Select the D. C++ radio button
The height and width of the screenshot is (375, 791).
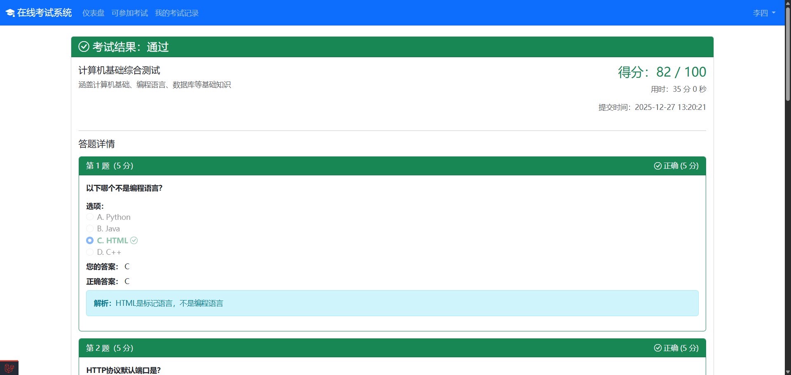click(90, 252)
